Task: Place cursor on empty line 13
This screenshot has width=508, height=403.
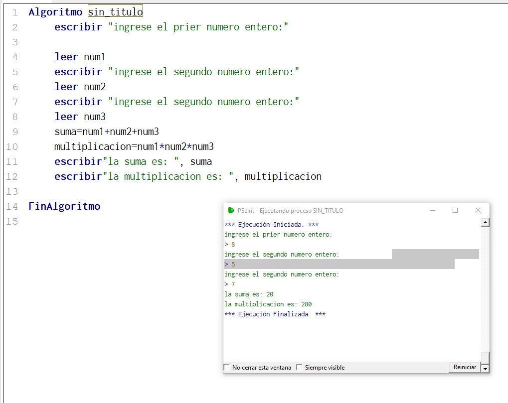Action: pyautogui.click(x=150, y=191)
